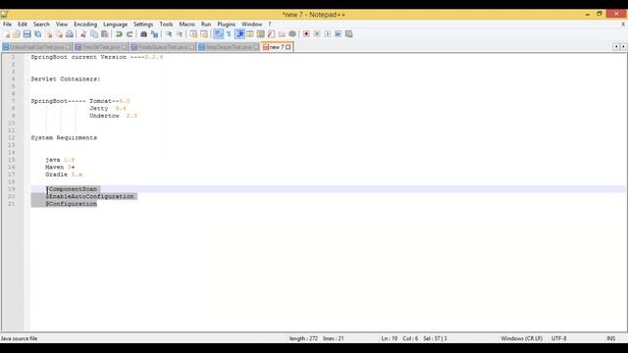Open a file with the Open folder icon
The image size is (628, 353).
tap(17, 34)
